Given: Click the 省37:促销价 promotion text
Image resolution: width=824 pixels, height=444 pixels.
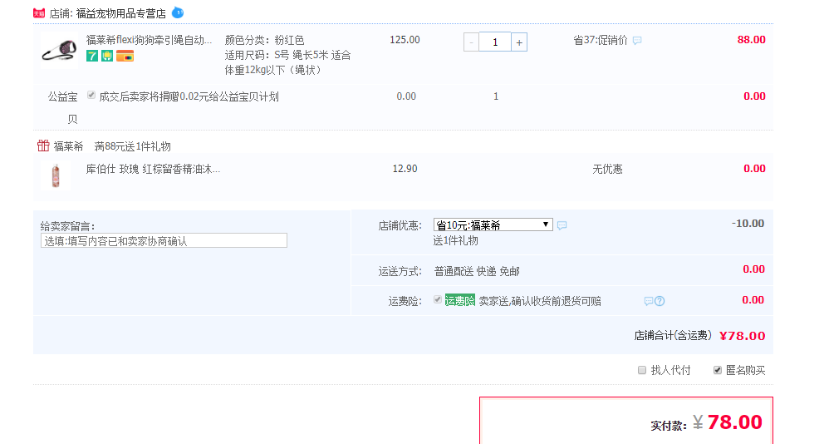Looking at the screenshot, I should pos(600,40).
